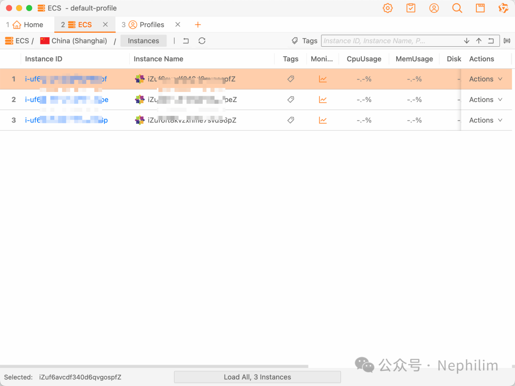This screenshot has width=515, height=386.
Task: Open the monitor chart icon in row 1
Action: point(323,79)
